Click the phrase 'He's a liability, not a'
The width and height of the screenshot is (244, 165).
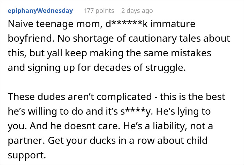(x=168, y=126)
